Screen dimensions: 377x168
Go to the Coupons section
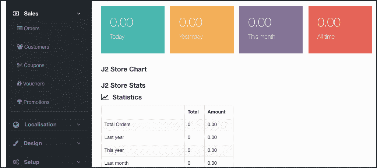[34, 65]
